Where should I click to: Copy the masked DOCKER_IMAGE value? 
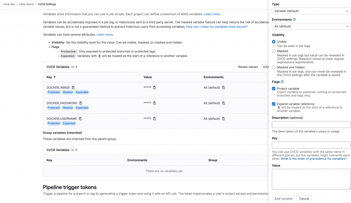tap(155, 88)
